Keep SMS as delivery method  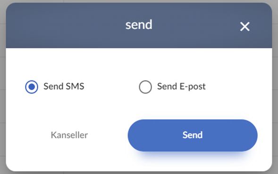32,87
